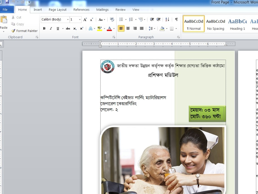This screenshot has width=258, height=194.
Task: Toggle Align Text Left
Action: pos(121,28)
